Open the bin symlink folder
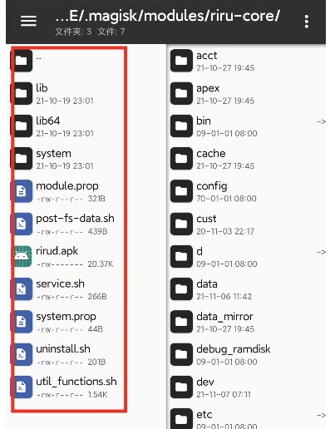This screenshot has height=429, width=335. pyautogui.click(x=247, y=126)
